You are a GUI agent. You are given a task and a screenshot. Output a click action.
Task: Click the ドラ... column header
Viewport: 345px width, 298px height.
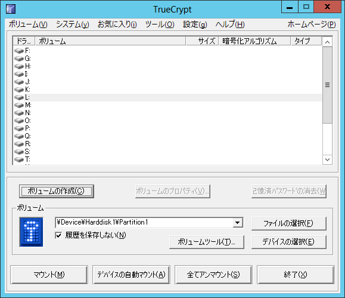(24, 41)
